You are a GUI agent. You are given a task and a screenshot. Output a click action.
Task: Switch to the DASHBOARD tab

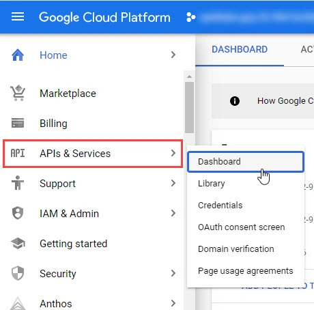240,49
